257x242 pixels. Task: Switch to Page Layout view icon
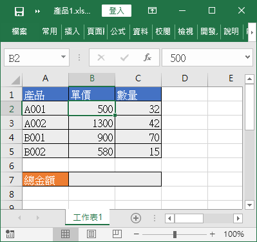tap(91, 234)
